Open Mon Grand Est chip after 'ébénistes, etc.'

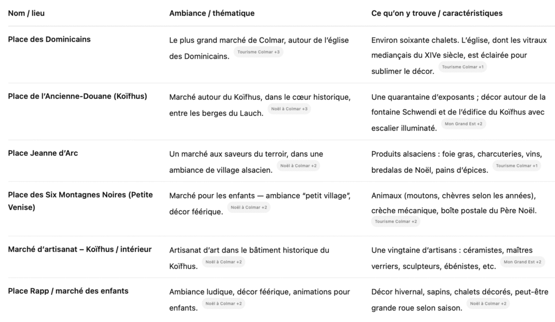[522, 262]
